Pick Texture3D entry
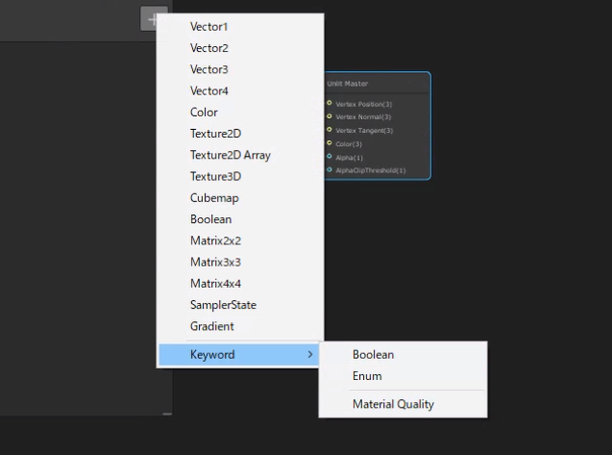612x455 pixels. (x=240, y=177)
